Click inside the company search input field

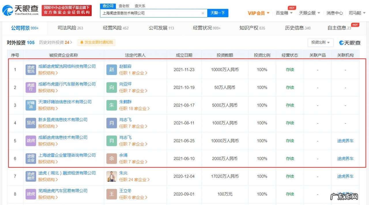pyautogui.click(x=150, y=13)
